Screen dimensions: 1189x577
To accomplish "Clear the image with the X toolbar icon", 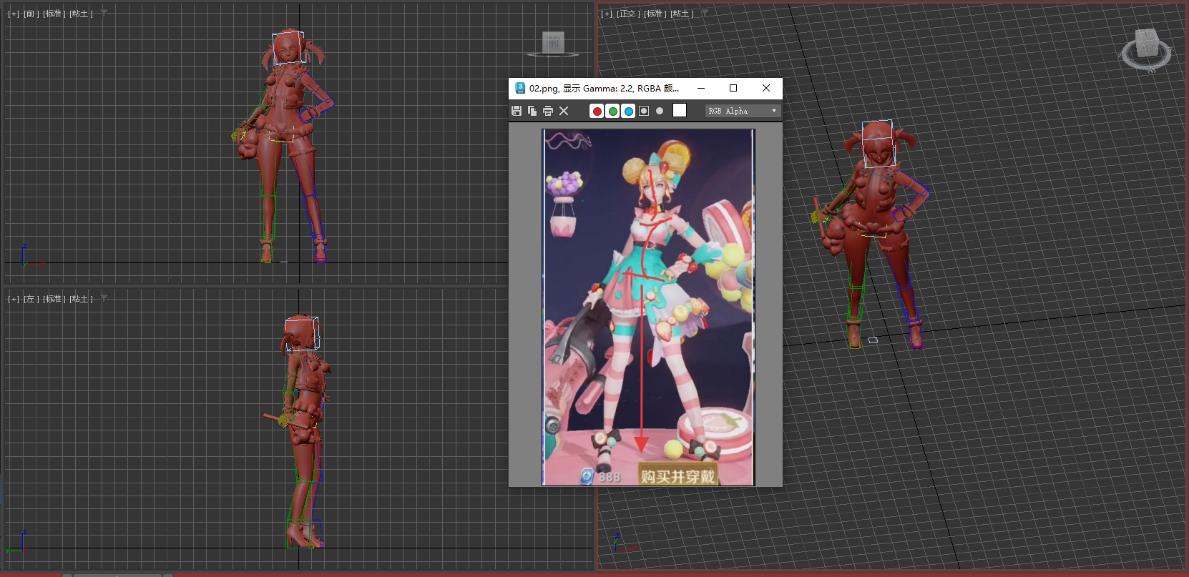I will (x=564, y=111).
